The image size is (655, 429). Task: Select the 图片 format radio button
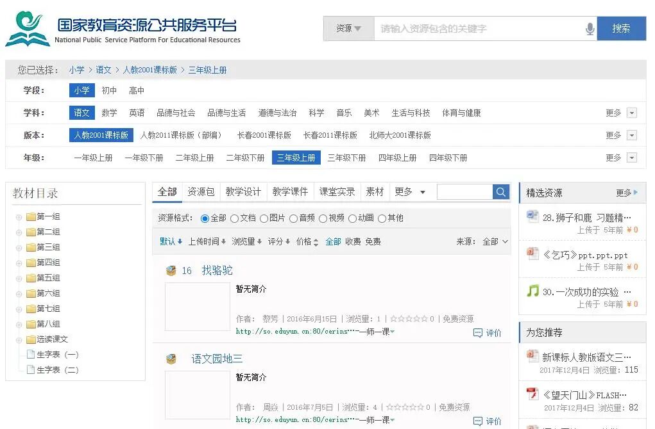pyautogui.click(x=264, y=218)
